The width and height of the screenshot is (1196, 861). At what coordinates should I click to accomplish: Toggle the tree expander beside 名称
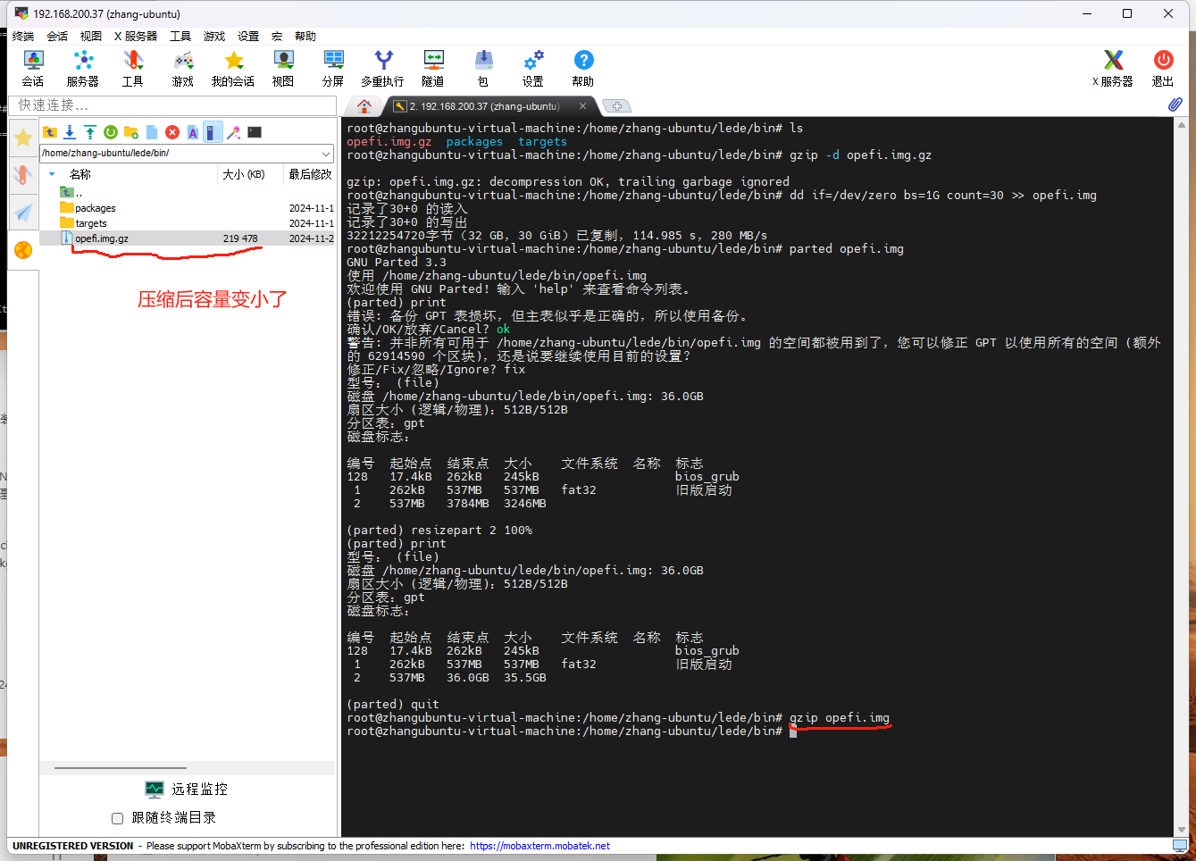pyautogui.click(x=52, y=174)
